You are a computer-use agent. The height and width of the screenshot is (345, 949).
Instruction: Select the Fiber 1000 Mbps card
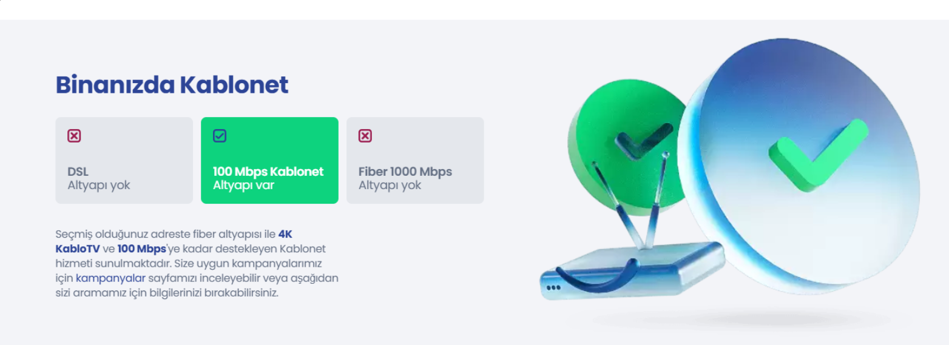point(415,160)
